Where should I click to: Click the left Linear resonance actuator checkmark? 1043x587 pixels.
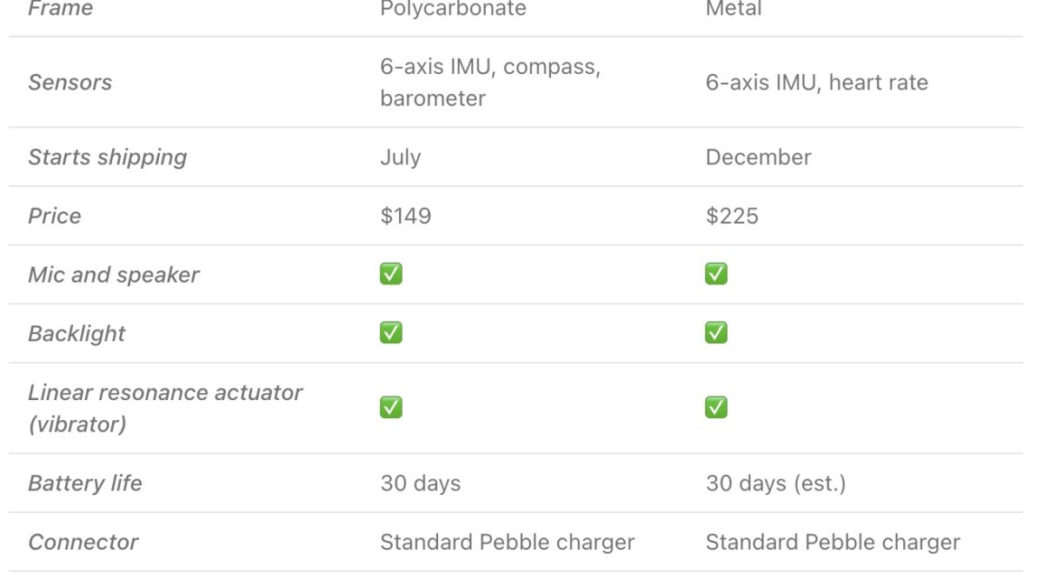pos(391,407)
